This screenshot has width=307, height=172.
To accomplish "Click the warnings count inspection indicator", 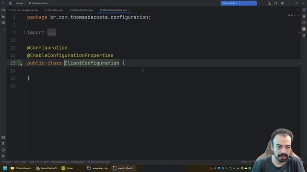I will [291, 15].
